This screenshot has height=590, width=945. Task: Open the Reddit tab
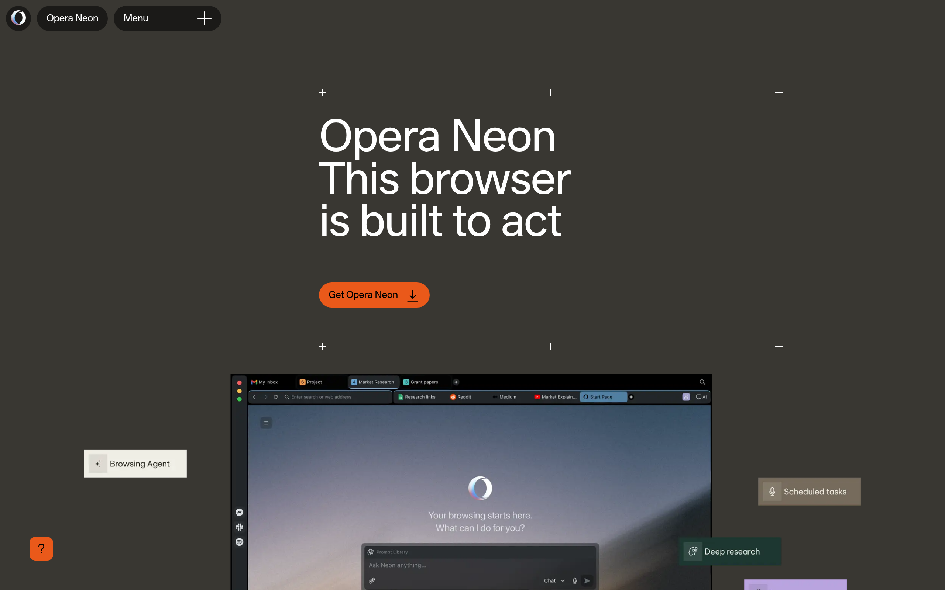tap(461, 397)
